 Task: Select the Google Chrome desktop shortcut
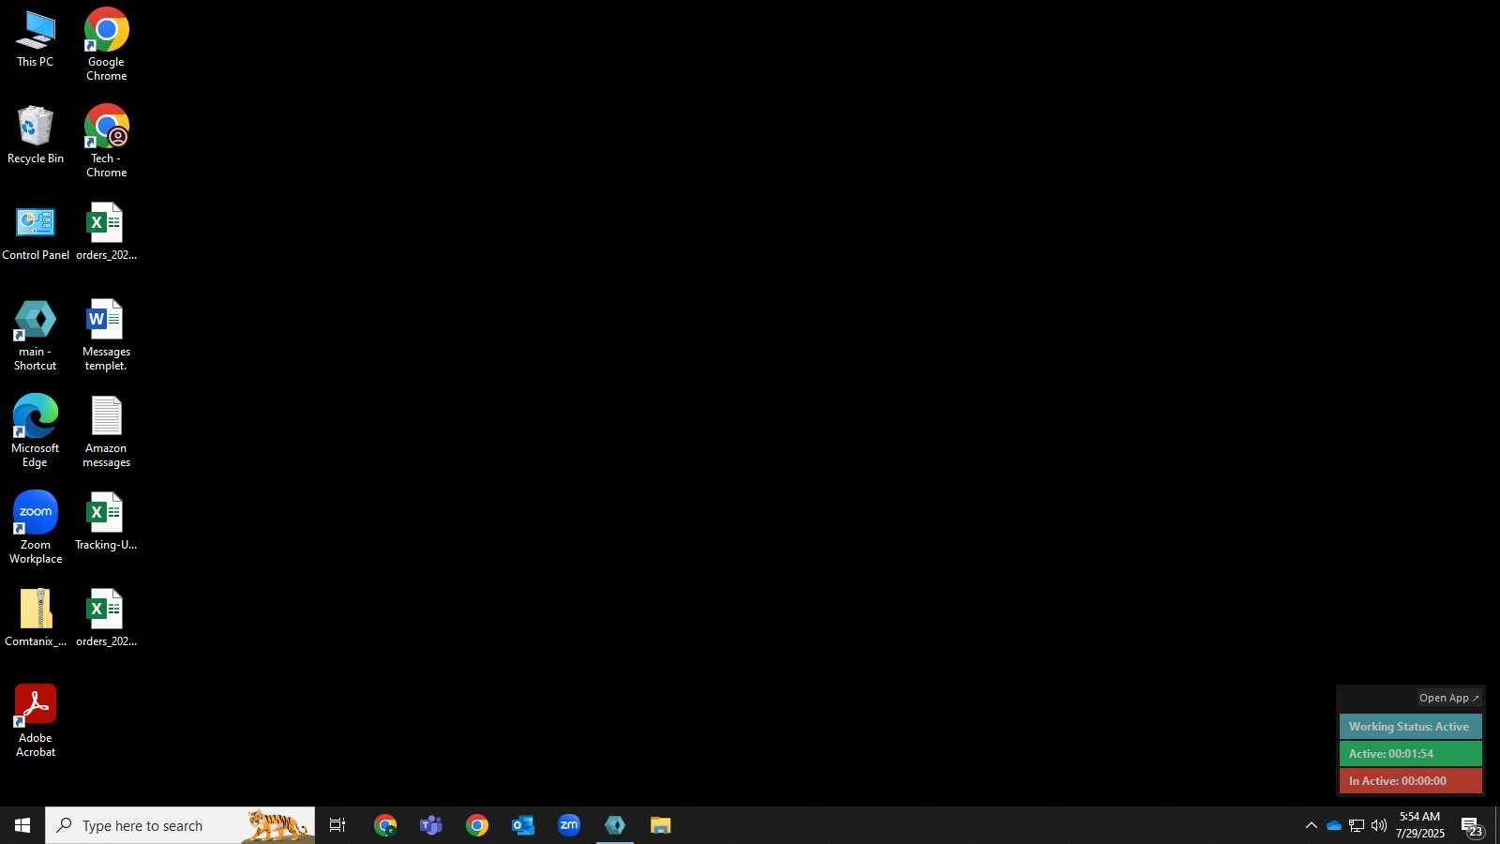[106, 44]
